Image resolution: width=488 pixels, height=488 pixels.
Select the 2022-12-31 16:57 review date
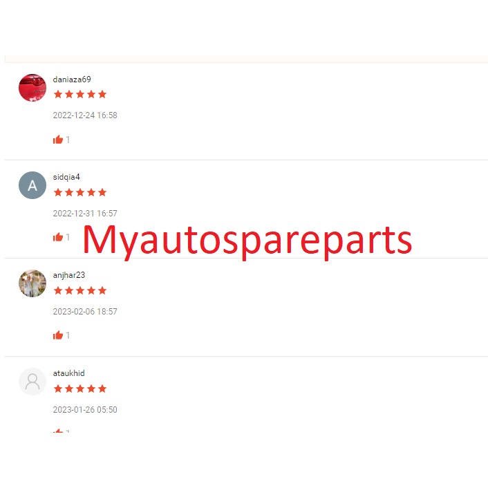(x=85, y=213)
